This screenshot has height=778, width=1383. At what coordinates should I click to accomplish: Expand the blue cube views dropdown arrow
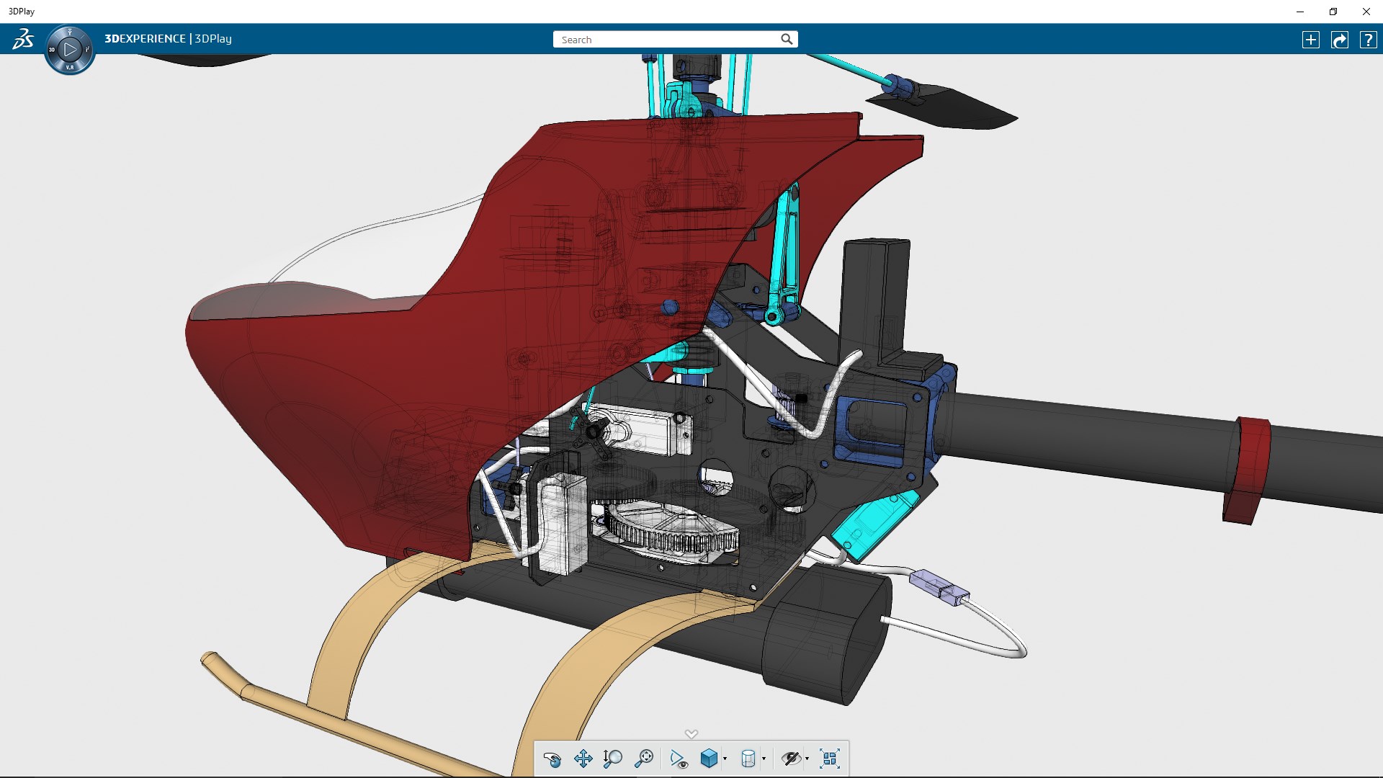click(x=725, y=759)
